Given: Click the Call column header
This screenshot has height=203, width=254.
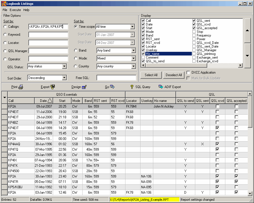Looking at the screenshot, I should coord(21,101).
